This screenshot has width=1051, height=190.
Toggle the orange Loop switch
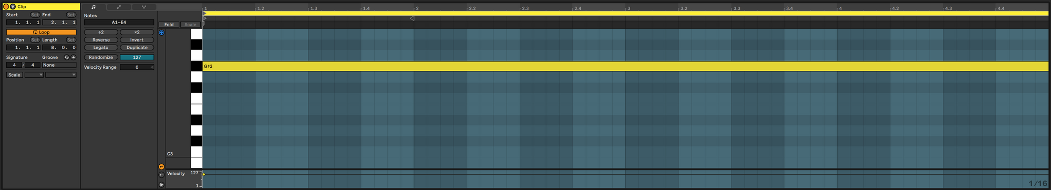click(41, 32)
